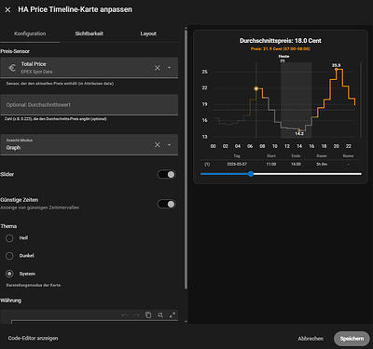Click Code-Editor anzeigen
Screen dimensions: 373x349
(x=33, y=338)
